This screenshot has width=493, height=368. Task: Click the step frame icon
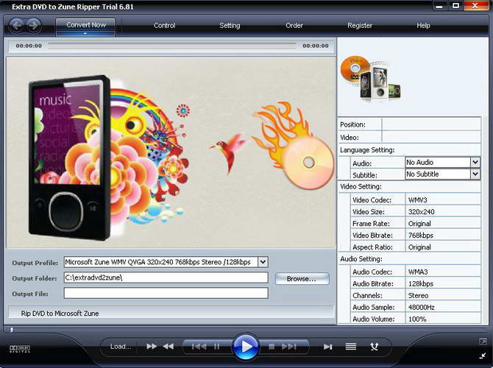[328, 347]
